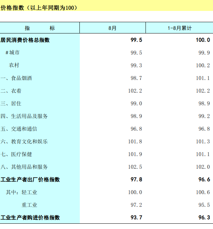Viewport: 213px width, 229px height.
Task: Click the #城市 row label
Action: click(12, 53)
